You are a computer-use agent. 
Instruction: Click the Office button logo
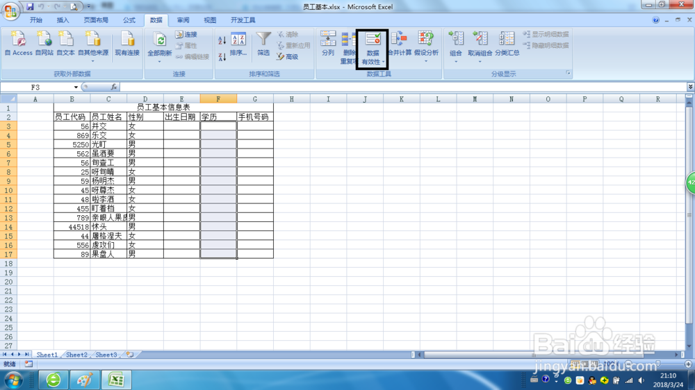pos(10,10)
